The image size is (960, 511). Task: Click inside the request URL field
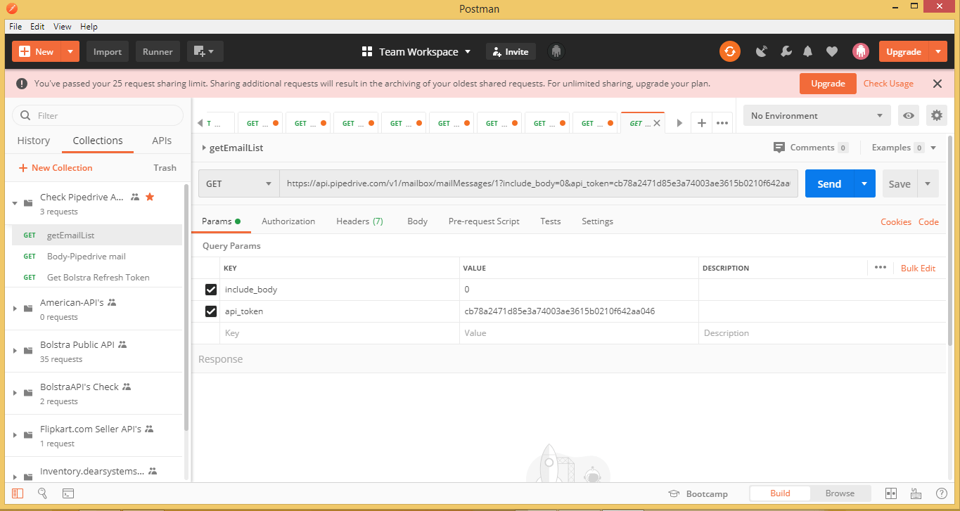coord(535,183)
